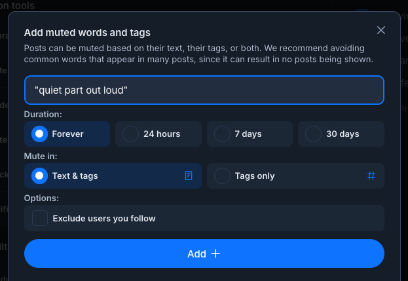Select the Text & tags mute option
The image size is (408, 281).
pyautogui.click(x=40, y=176)
